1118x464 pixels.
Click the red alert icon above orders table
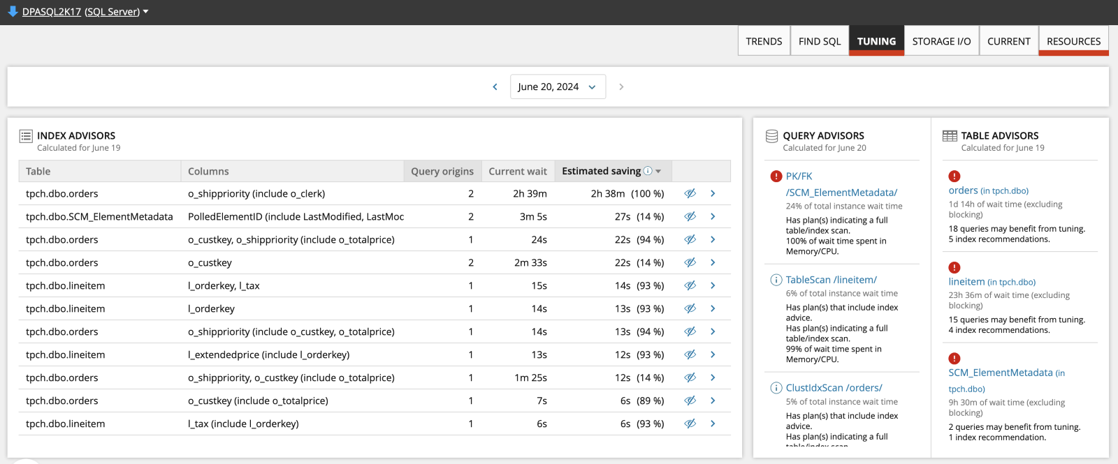point(954,177)
